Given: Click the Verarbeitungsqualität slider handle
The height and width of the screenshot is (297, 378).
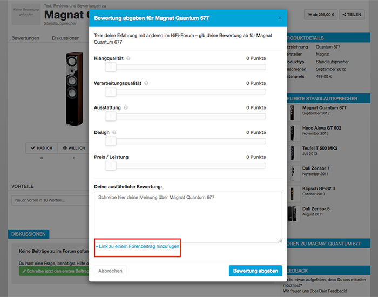Looking at the screenshot, I should pyautogui.click(x=111, y=92).
